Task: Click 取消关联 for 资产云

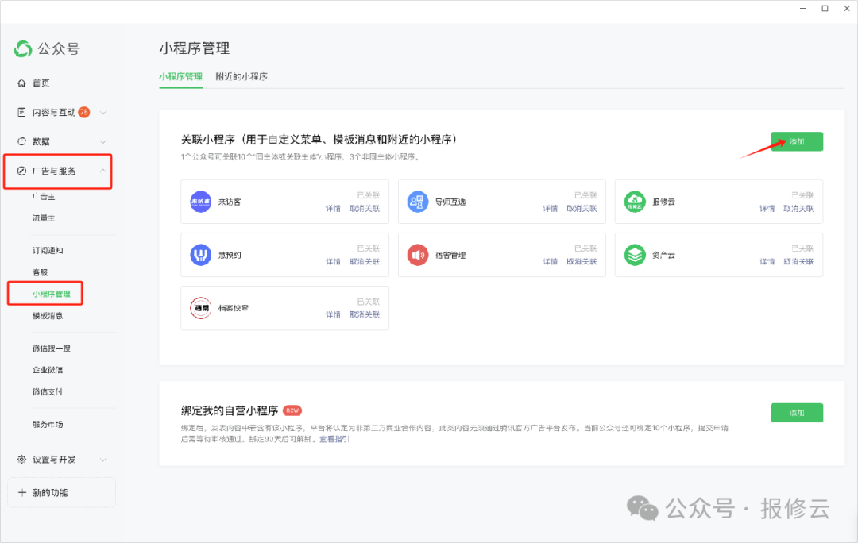Action: click(798, 261)
